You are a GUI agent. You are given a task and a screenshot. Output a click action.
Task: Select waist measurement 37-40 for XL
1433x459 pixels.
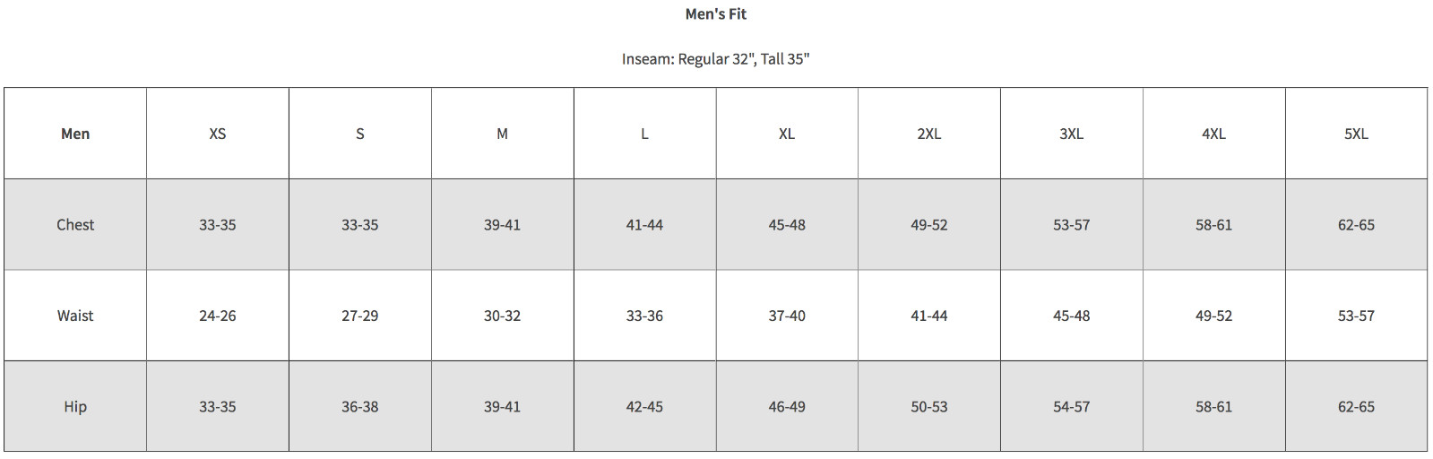(787, 316)
